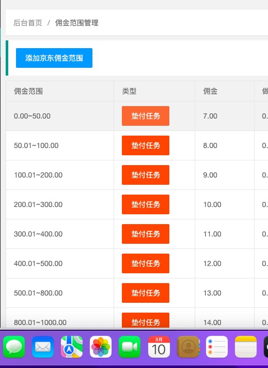Screen dimensions: 268x368
Task: Click 添加京东佣金范围 button
Action: [x=54, y=58]
